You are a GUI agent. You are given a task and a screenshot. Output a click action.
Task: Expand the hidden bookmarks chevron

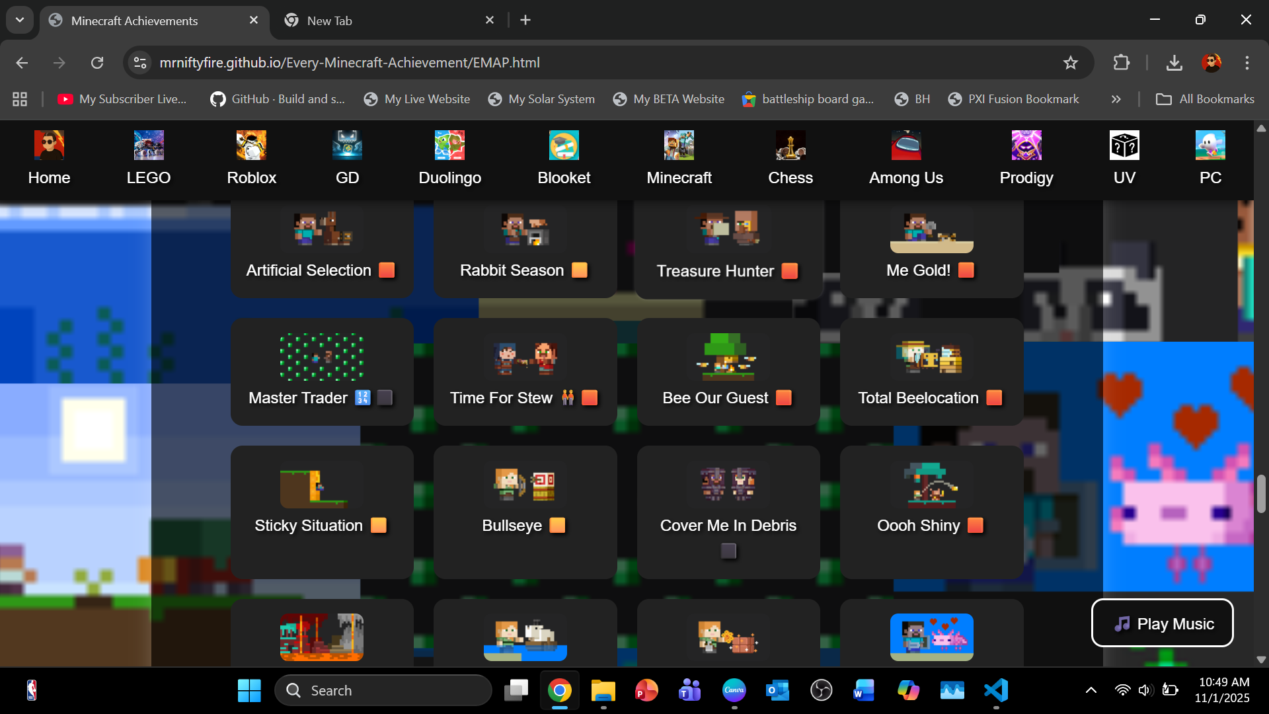(x=1116, y=99)
